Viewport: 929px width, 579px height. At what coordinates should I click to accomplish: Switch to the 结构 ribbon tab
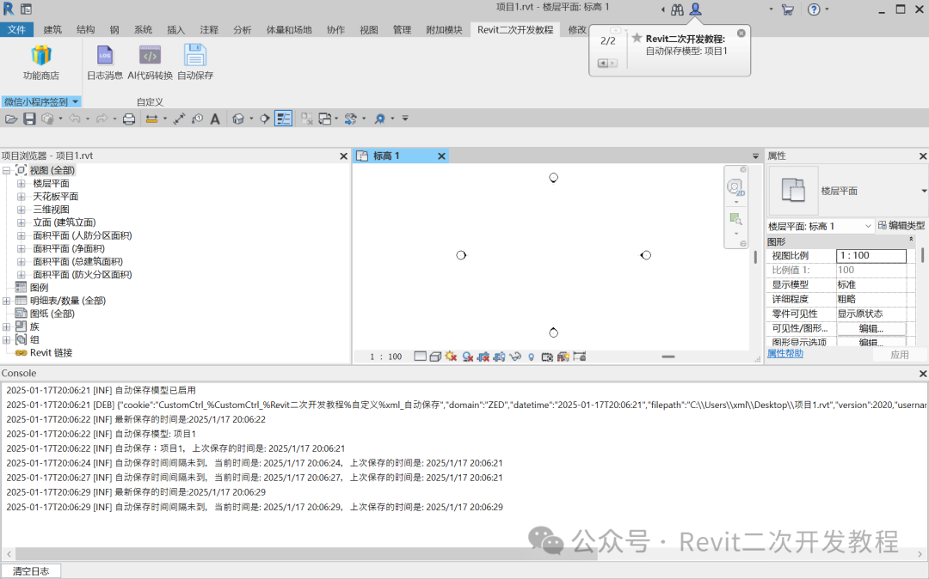click(85, 29)
